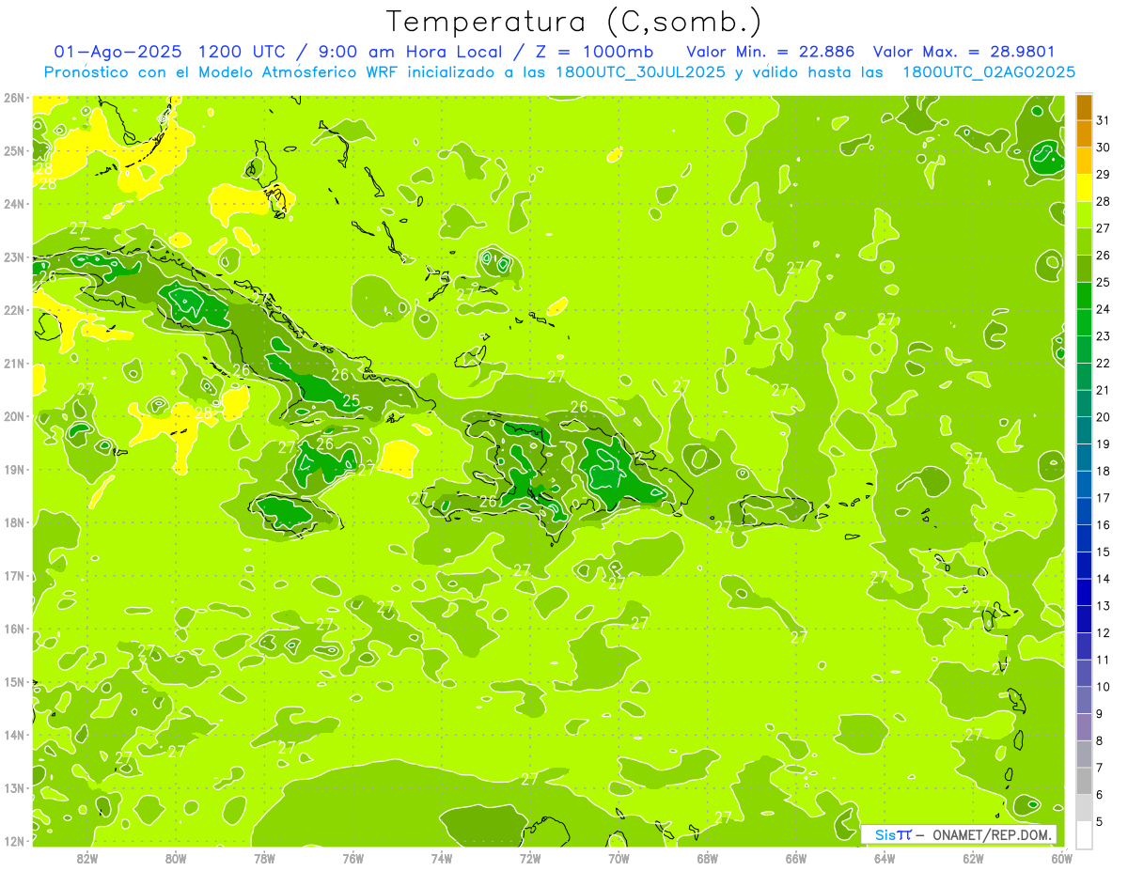Screen dimensions: 1128x871
Task: Click legend value label "29"
Action: [x=1103, y=174]
